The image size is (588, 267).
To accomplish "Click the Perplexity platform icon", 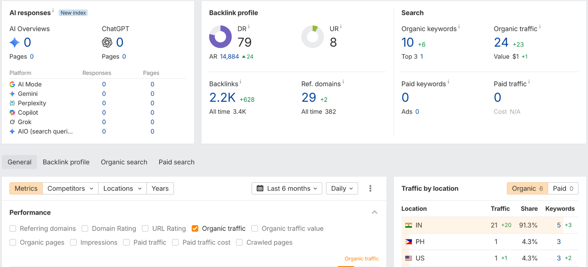I will 12,103.
